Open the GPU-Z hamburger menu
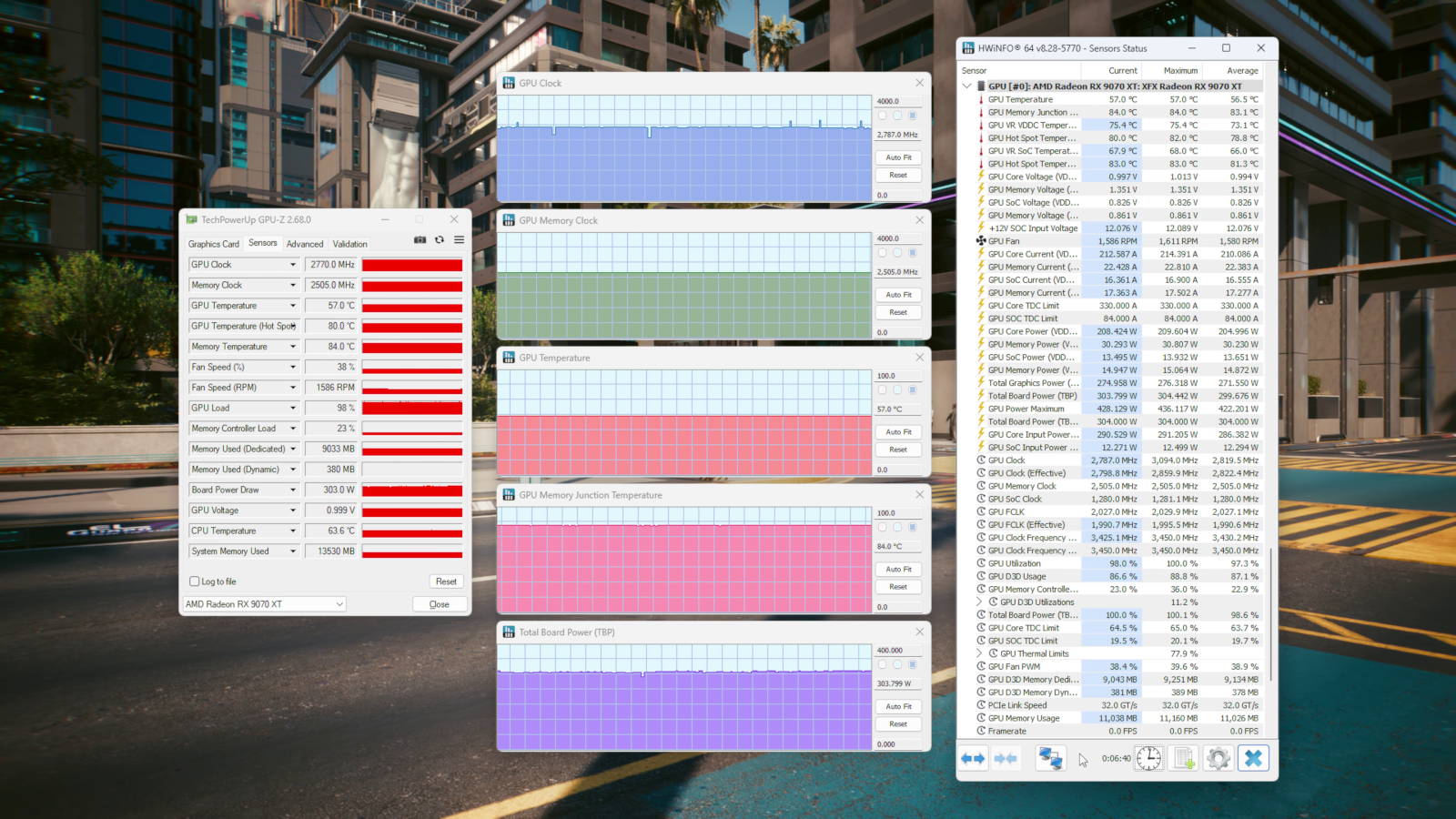The image size is (1456, 819). pos(459,240)
